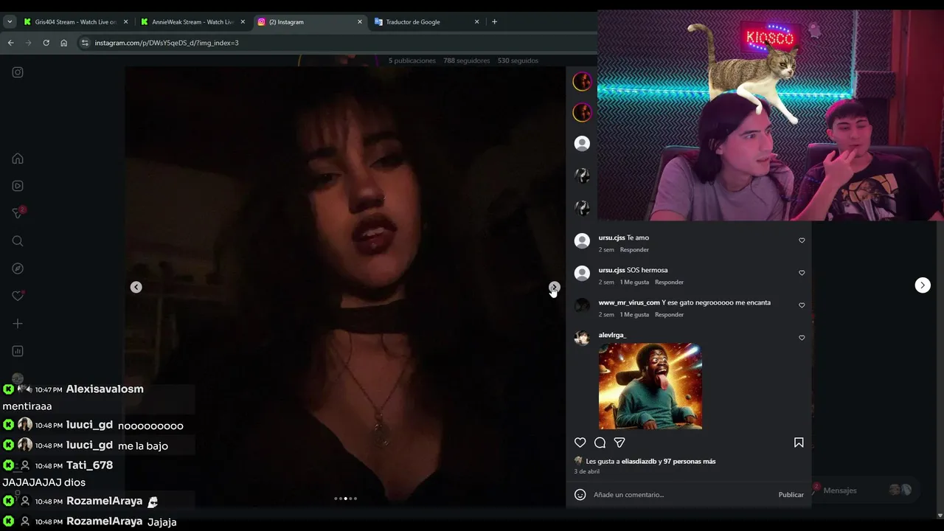Like ursu.cjss 'Te amo' comment
Image resolution: width=944 pixels, height=531 pixels.
[802, 240]
